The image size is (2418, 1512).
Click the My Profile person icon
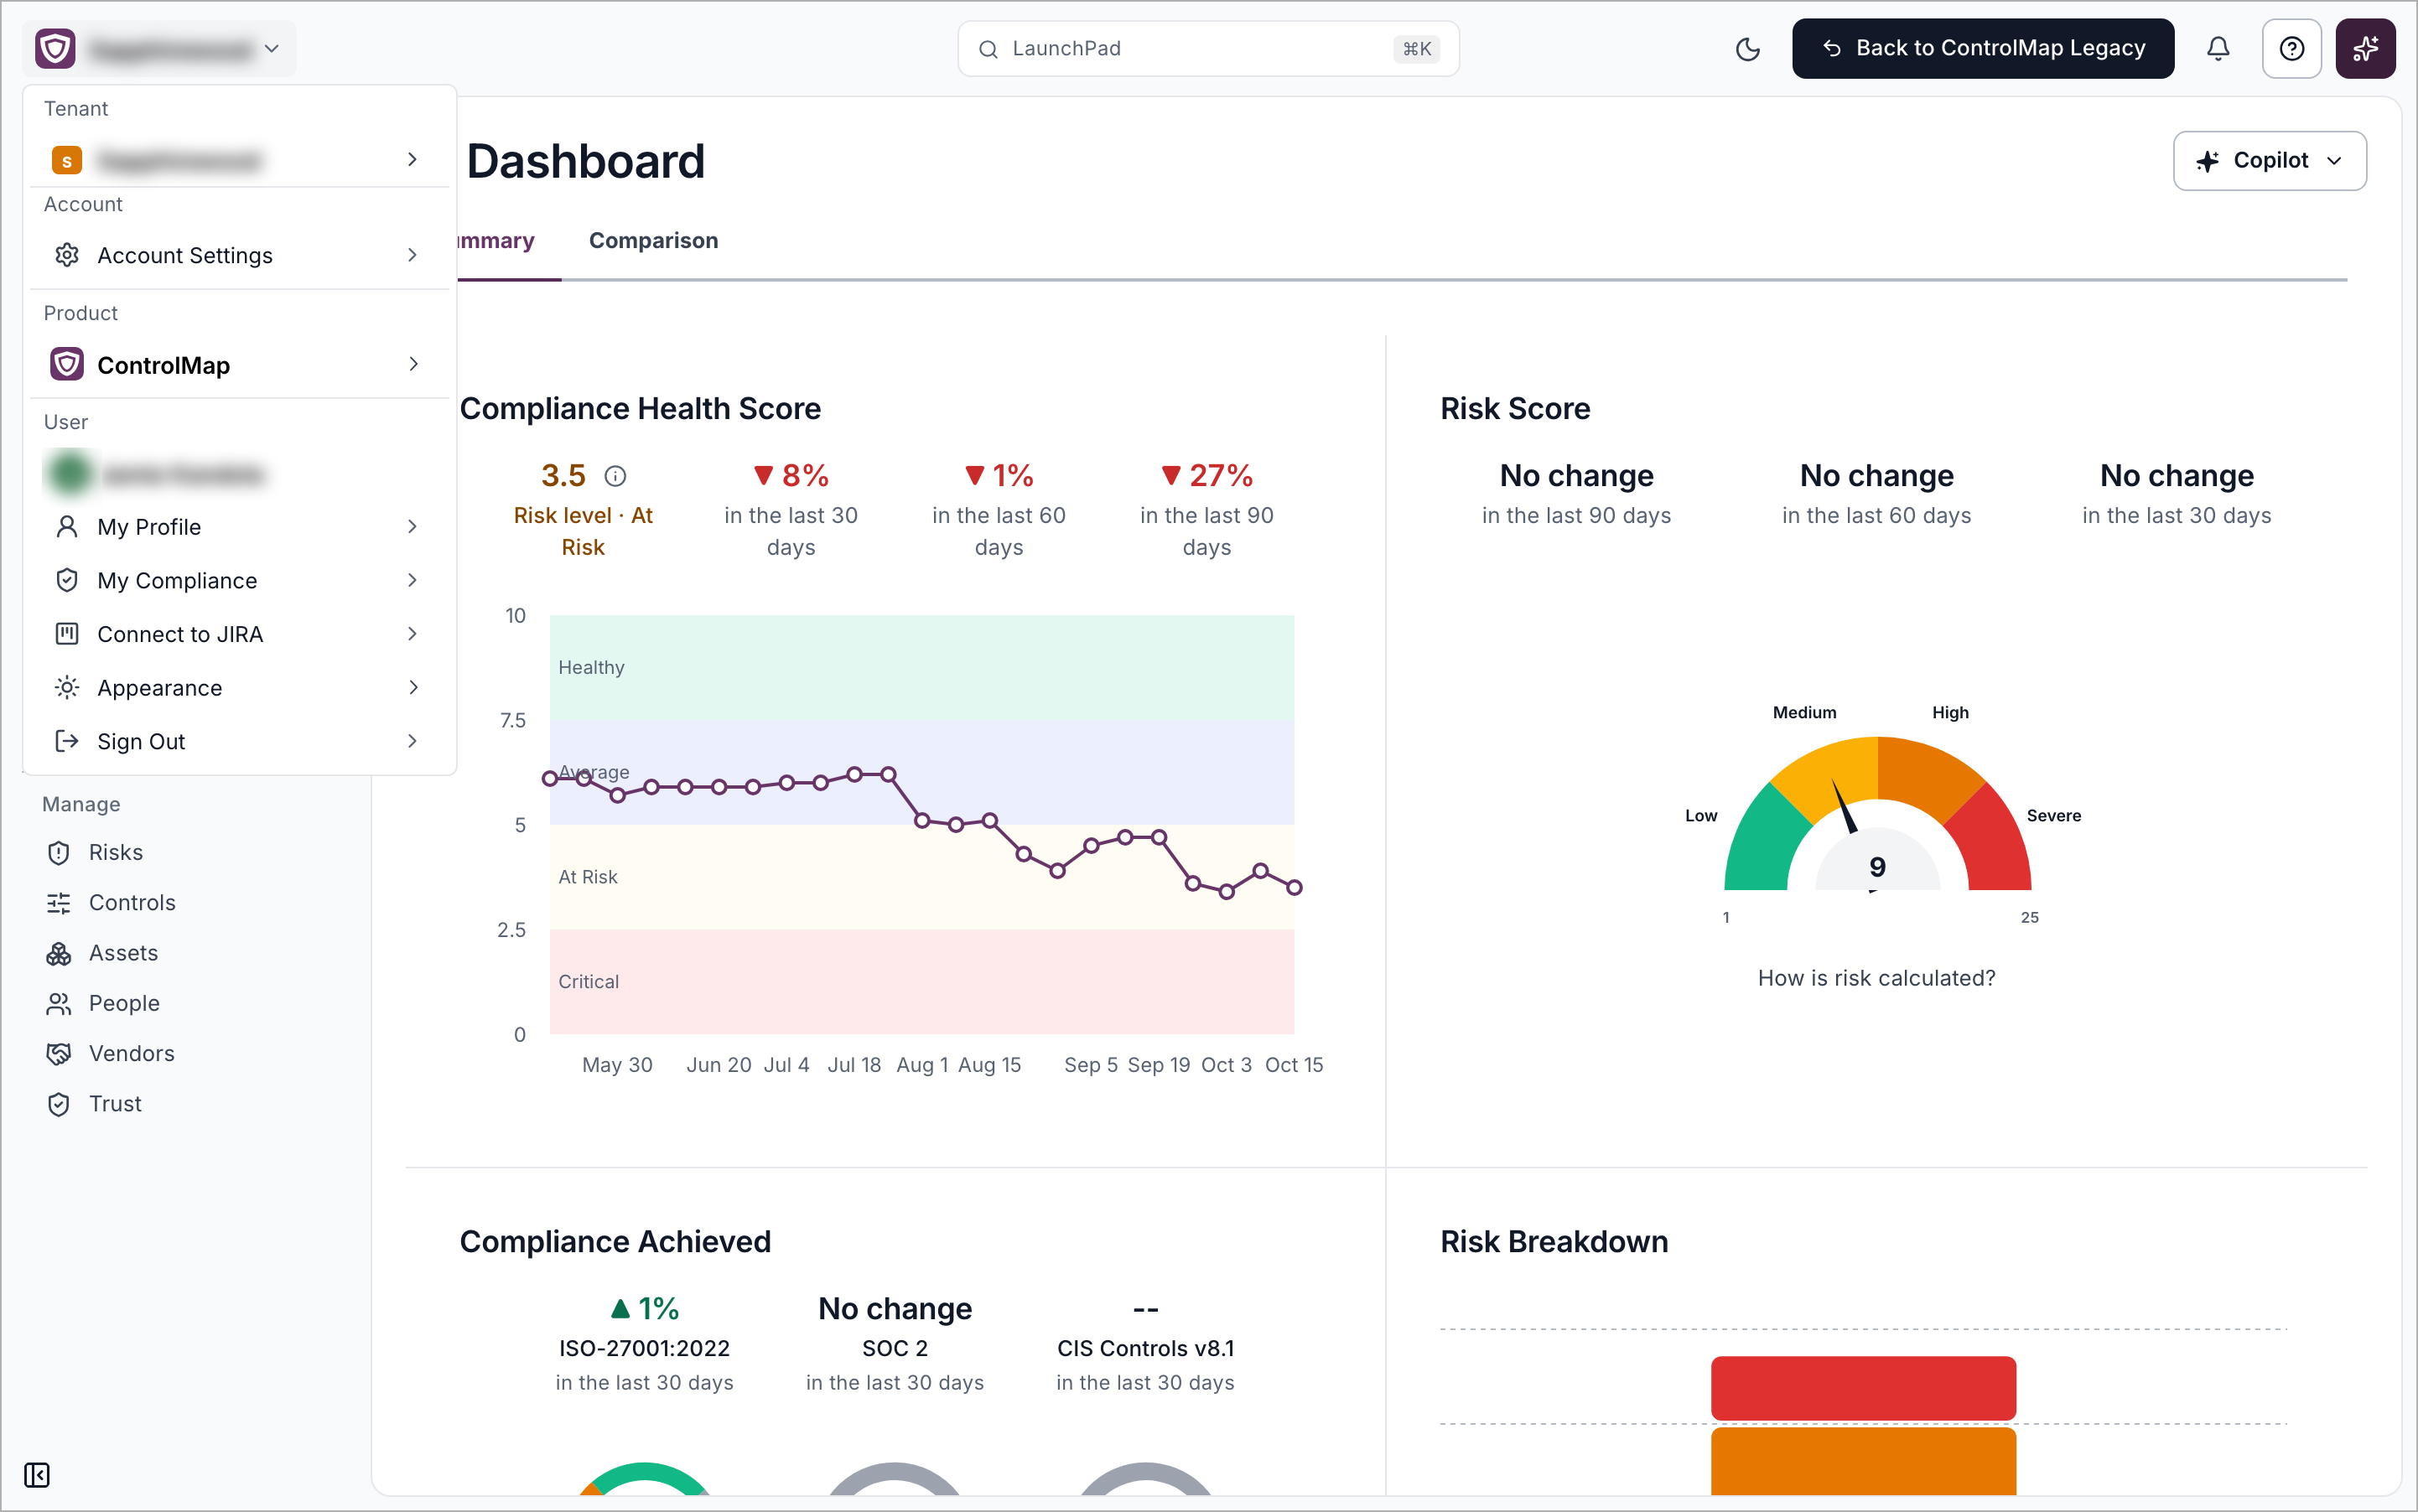click(x=67, y=527)
